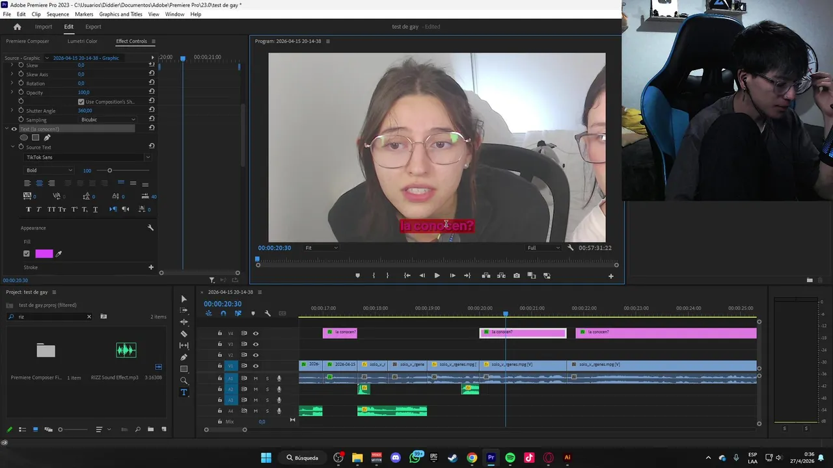Open the Bold font style dropdown
Viewport: 833px width, 468px height.
tap(49, 170)
